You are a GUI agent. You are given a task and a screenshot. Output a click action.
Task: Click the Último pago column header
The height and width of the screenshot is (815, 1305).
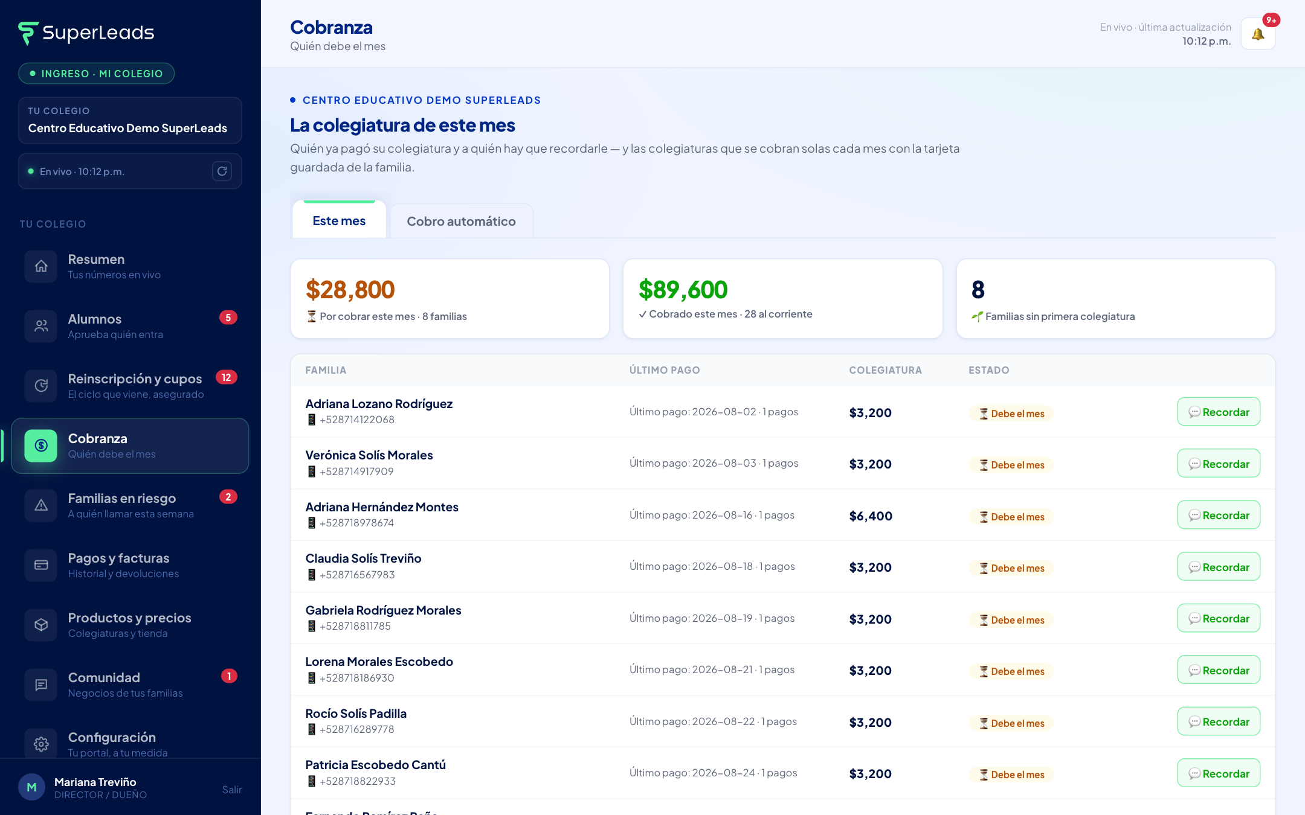(x=665, y=370)
